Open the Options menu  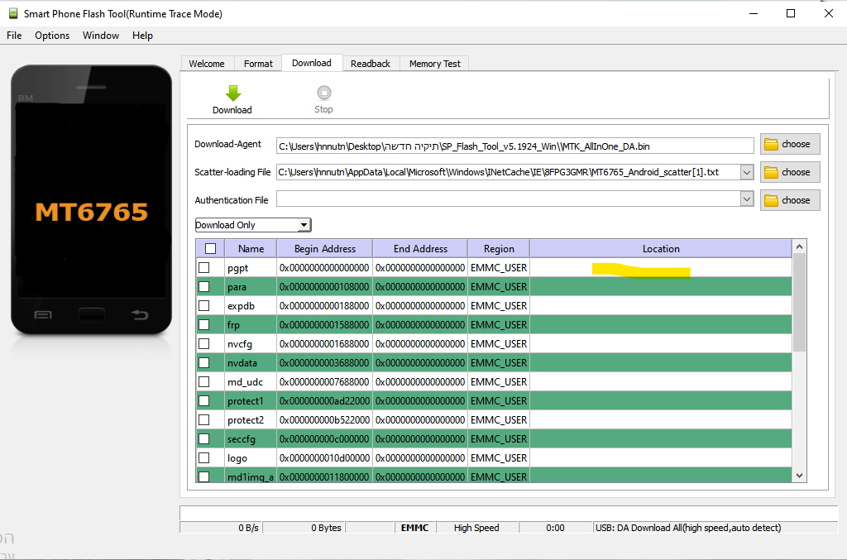coord(52,36)
